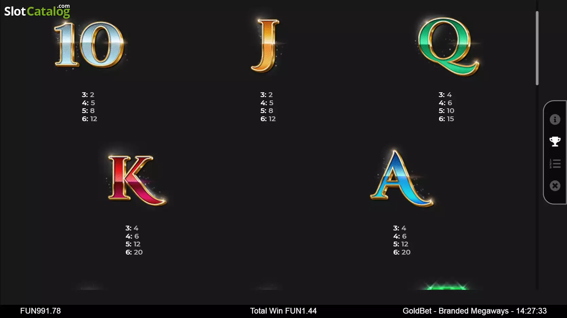
Task: Click the Total Win FUN1.44 text
Action: 283,311
